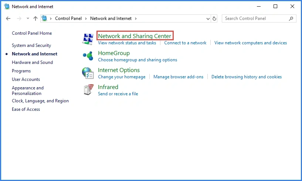Close the Network and Internet window
The height and width of the screenshot is (181, 302).
(292, 6)
